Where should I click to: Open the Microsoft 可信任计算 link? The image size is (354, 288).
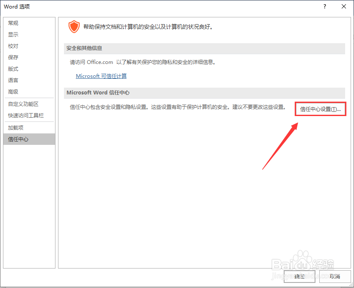(101, 76)
